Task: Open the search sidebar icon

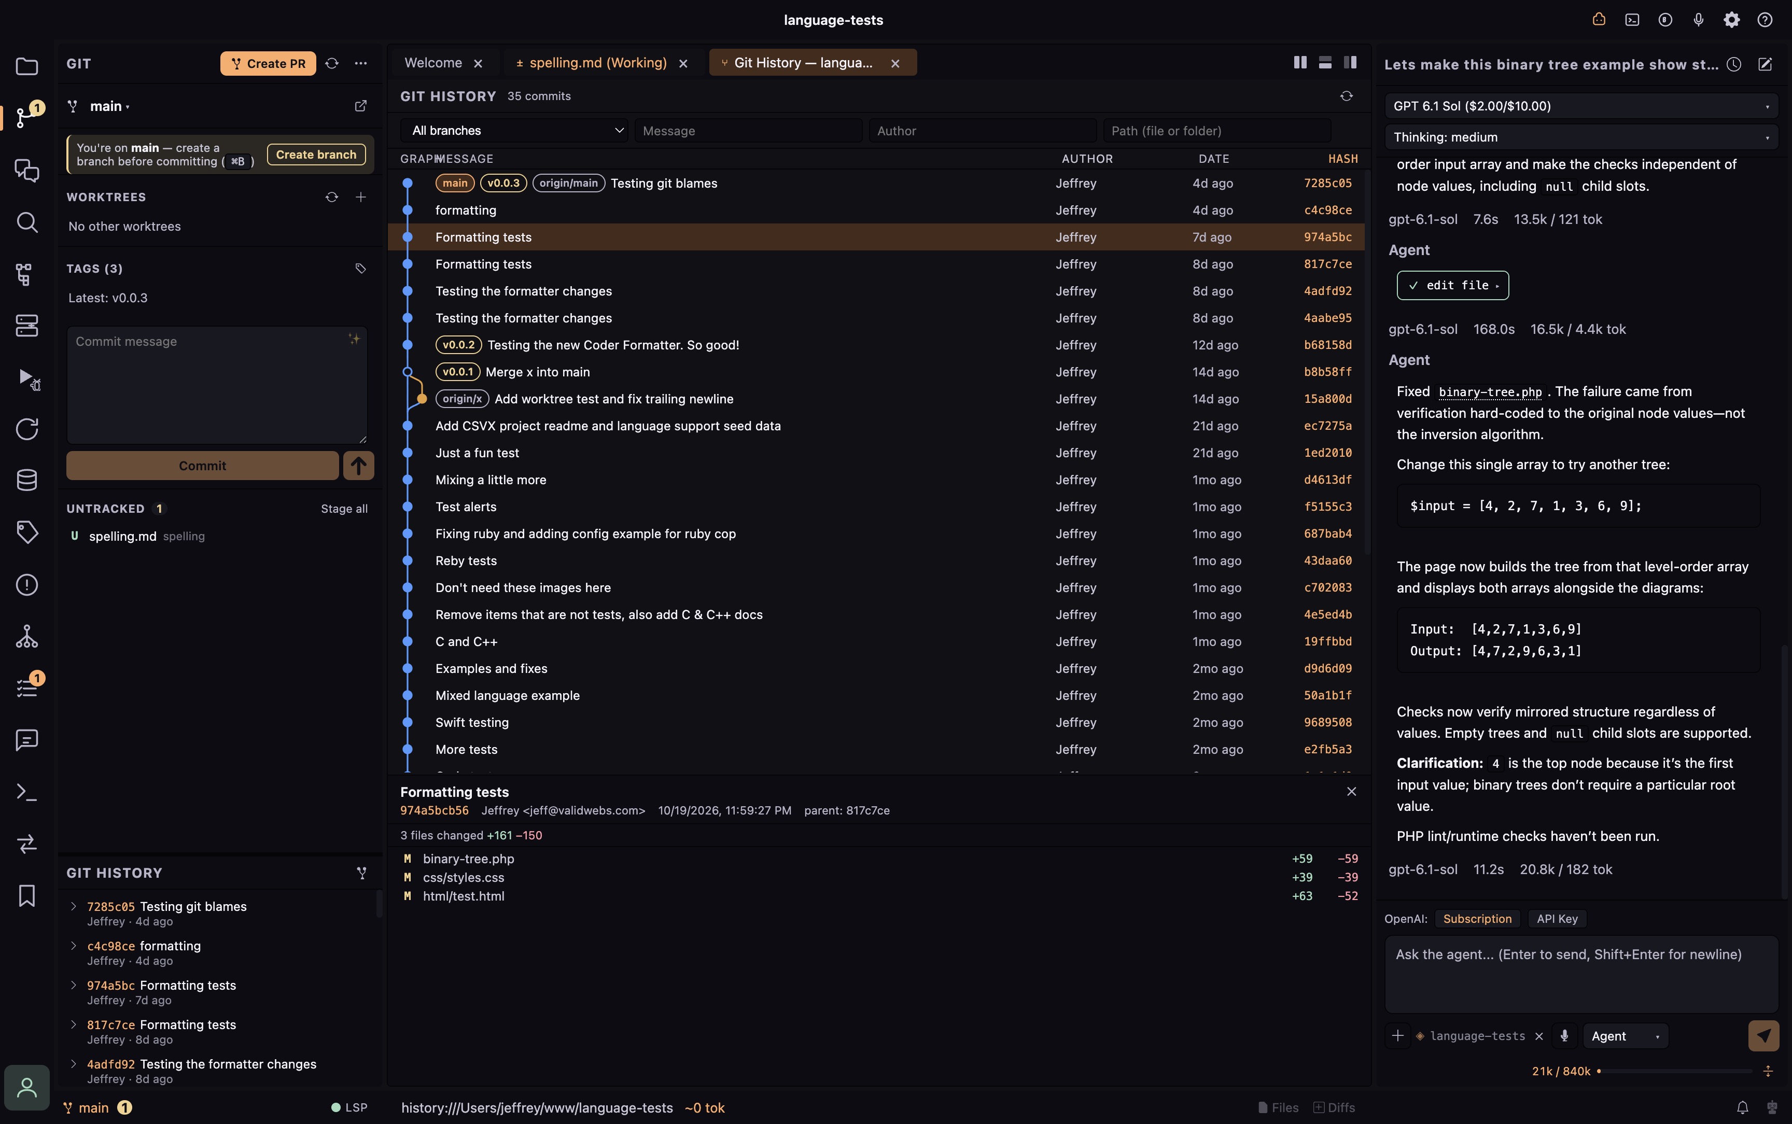Action: (27, 221)
